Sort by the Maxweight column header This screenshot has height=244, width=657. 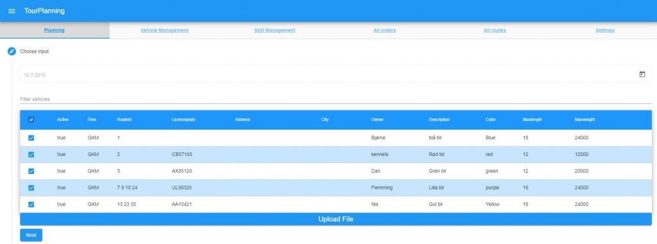[x=584, y=119]
